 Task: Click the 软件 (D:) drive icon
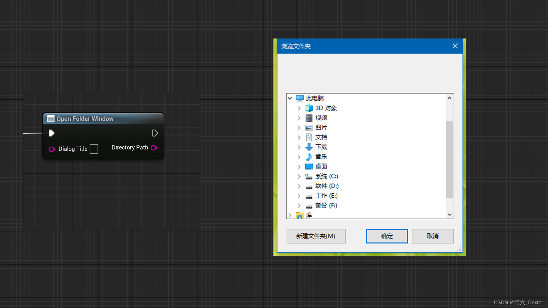point(309,187)
